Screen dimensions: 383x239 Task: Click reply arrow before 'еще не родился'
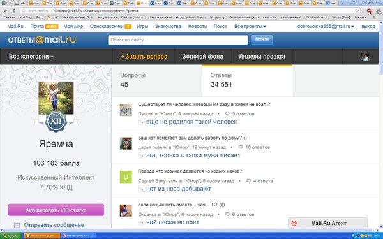141,122
